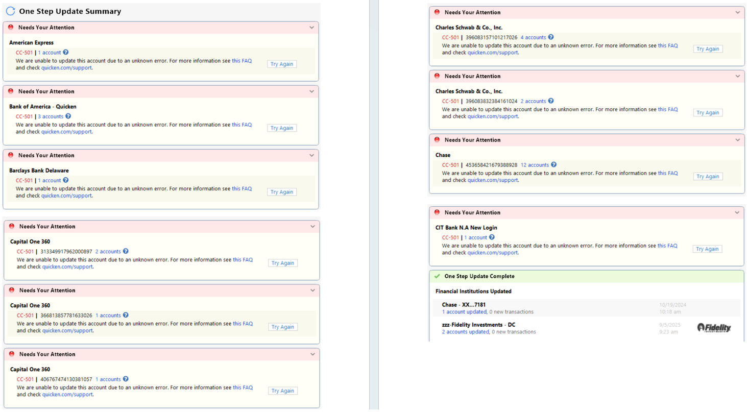Collapse Capital One 313349917962000897 card chevron
The height and width of the screenshot is (412, 747).
point(312,226)
